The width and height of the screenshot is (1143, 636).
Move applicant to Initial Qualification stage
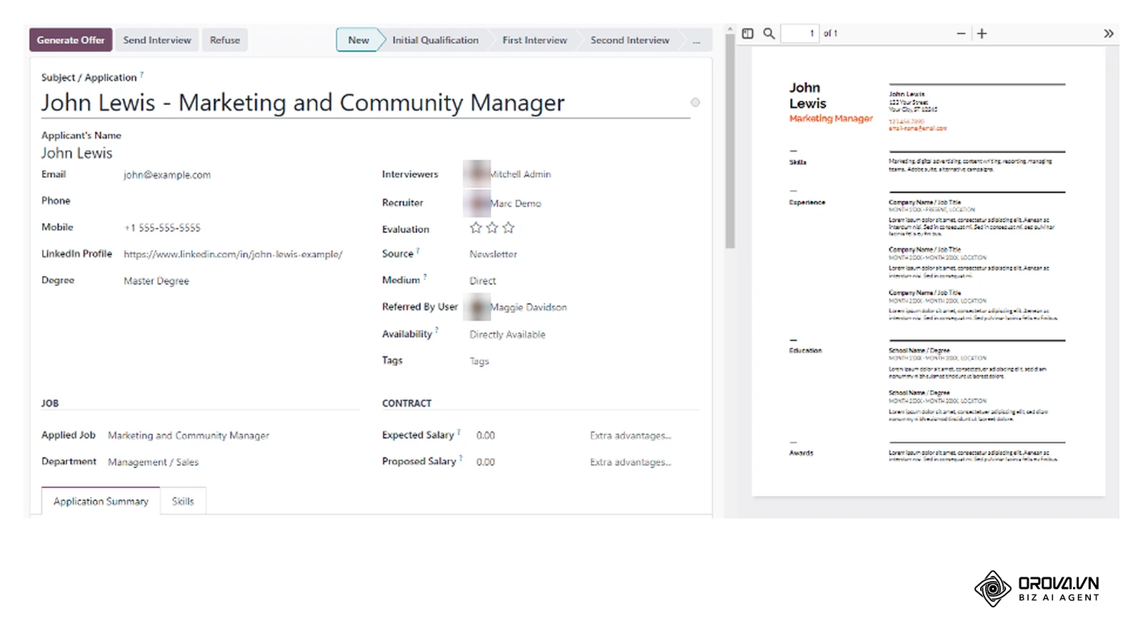[x=435, y=40]
